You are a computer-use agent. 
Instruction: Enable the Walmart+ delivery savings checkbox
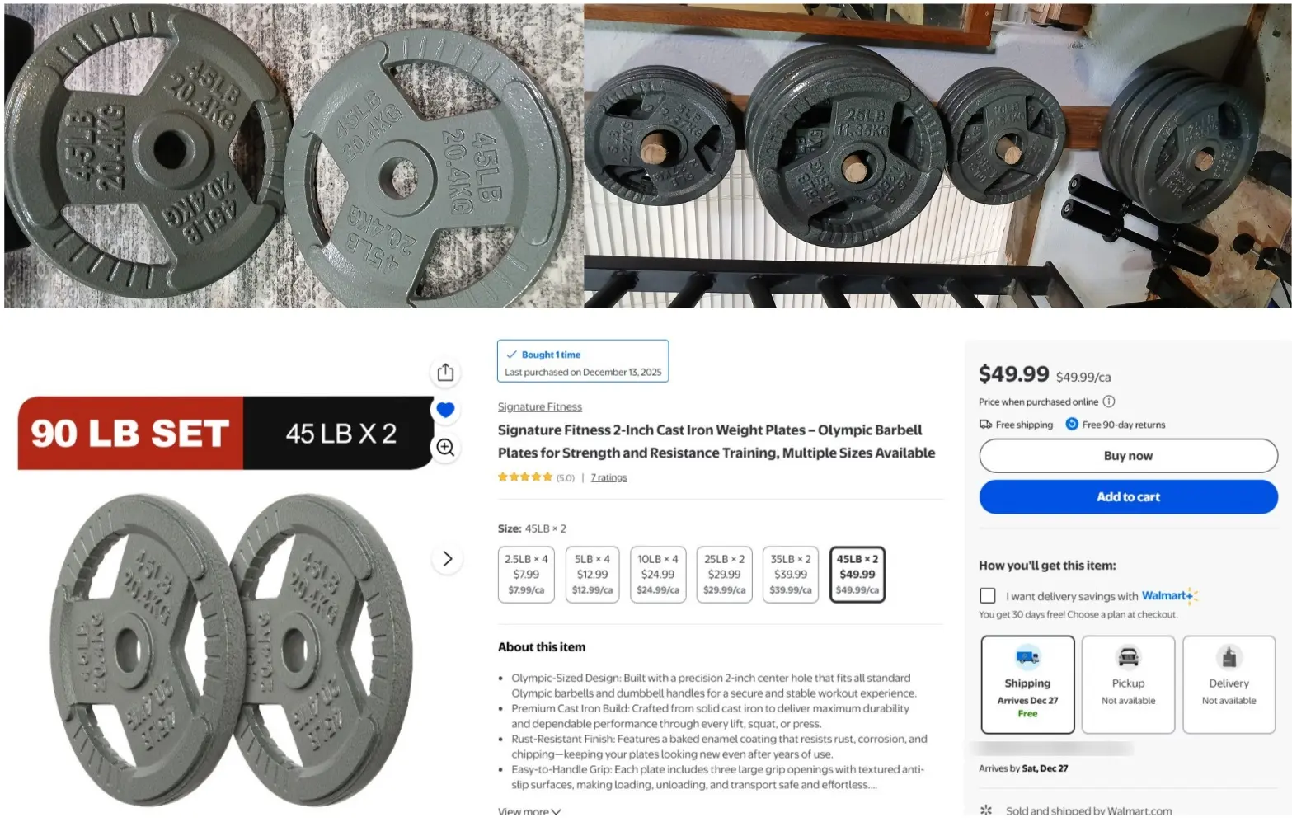[x=988, y=595]
